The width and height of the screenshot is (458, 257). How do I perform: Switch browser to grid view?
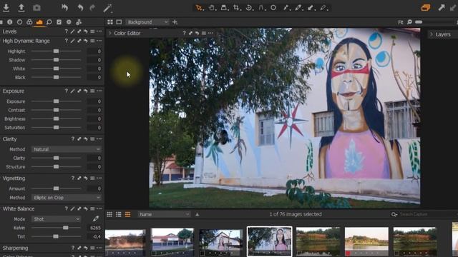click(109, 214)
